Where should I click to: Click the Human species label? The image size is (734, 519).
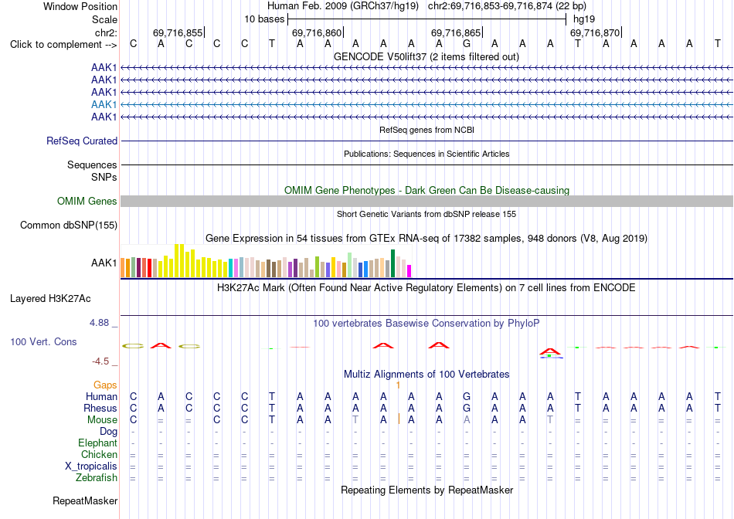click(101, 397)
